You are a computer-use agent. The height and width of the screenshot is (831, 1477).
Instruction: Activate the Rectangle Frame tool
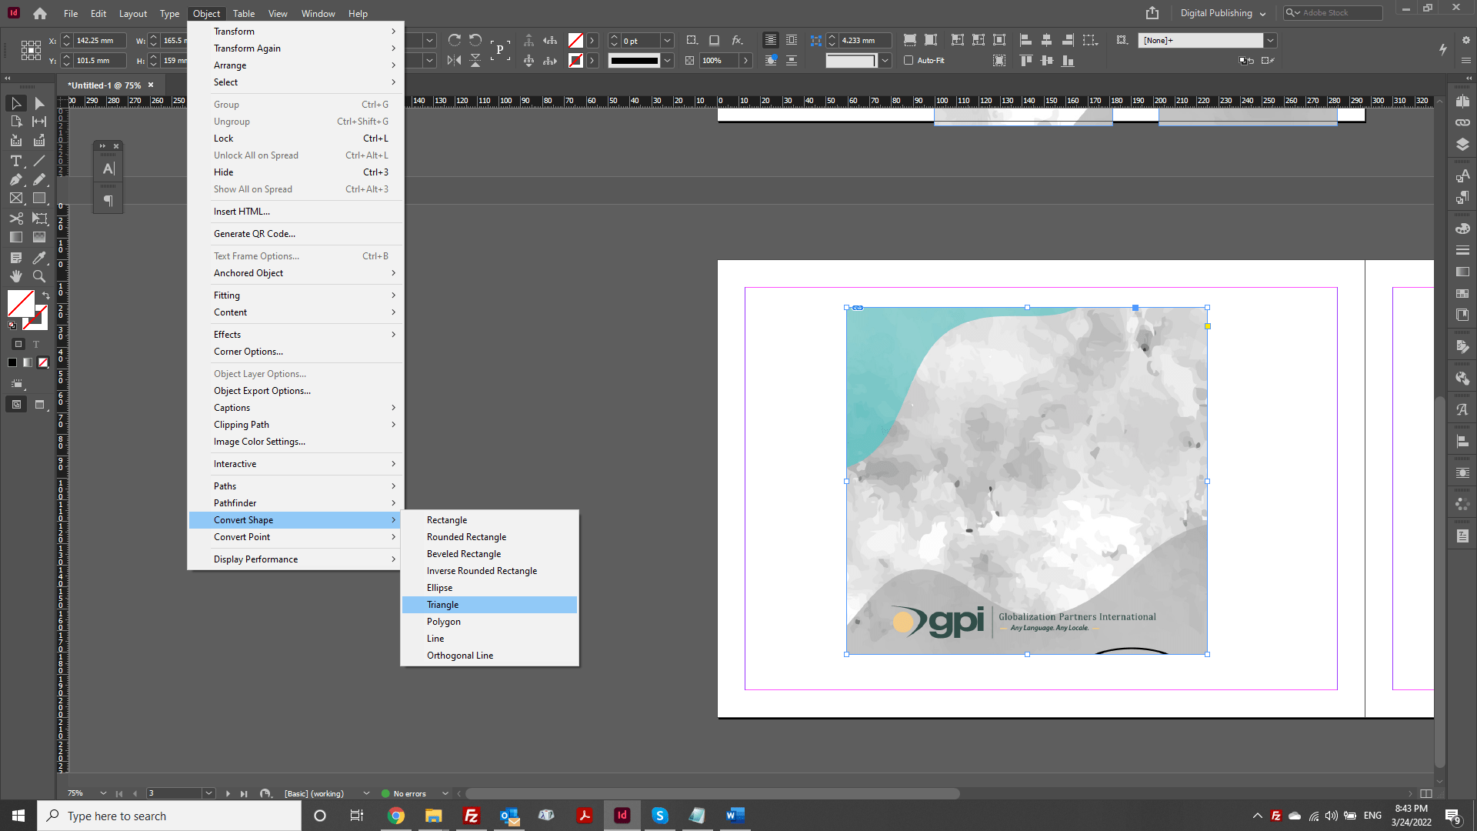coord(15,199)
